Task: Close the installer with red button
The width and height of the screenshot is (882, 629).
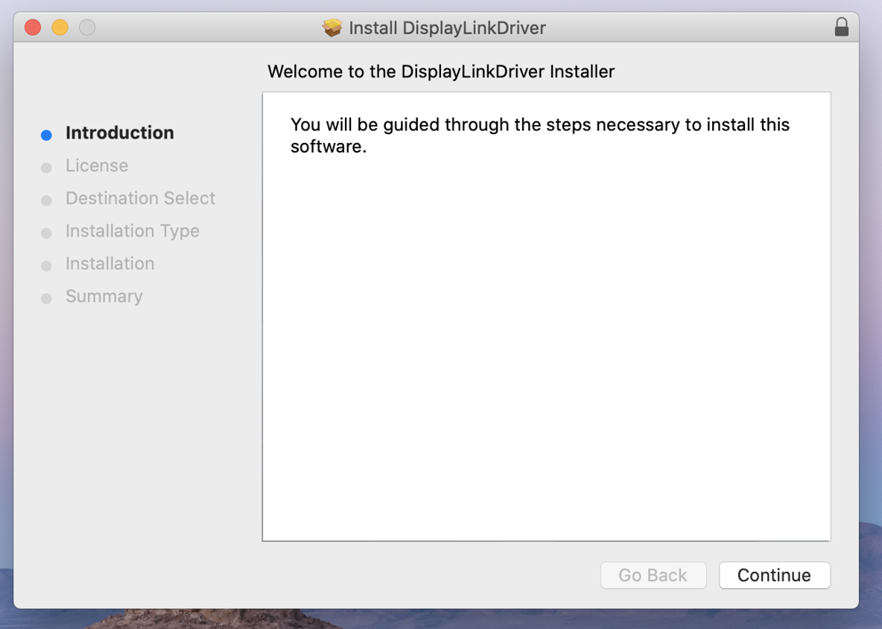Action: coord(33,27)
